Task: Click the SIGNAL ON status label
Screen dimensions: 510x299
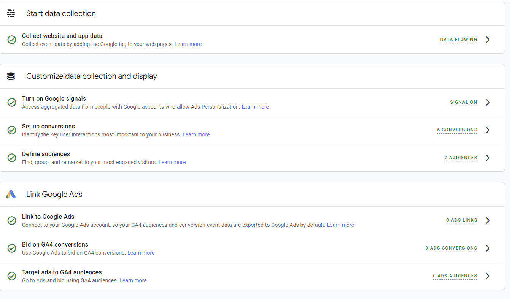Action: 464,102
